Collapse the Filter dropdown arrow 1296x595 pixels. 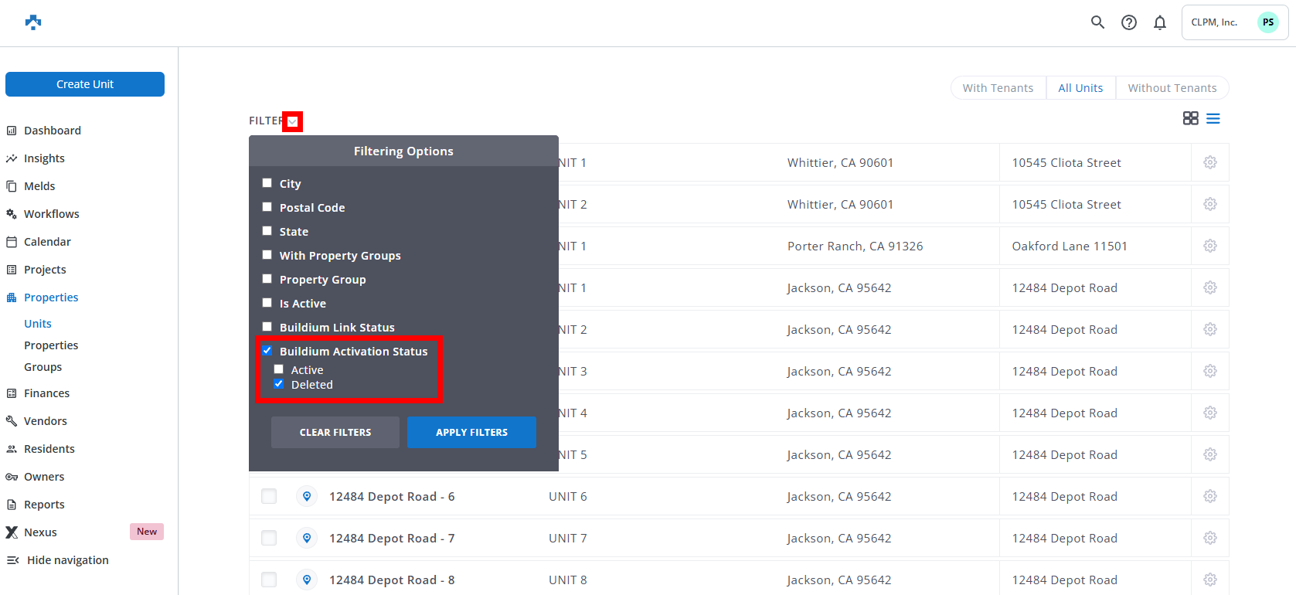(292, 121)
